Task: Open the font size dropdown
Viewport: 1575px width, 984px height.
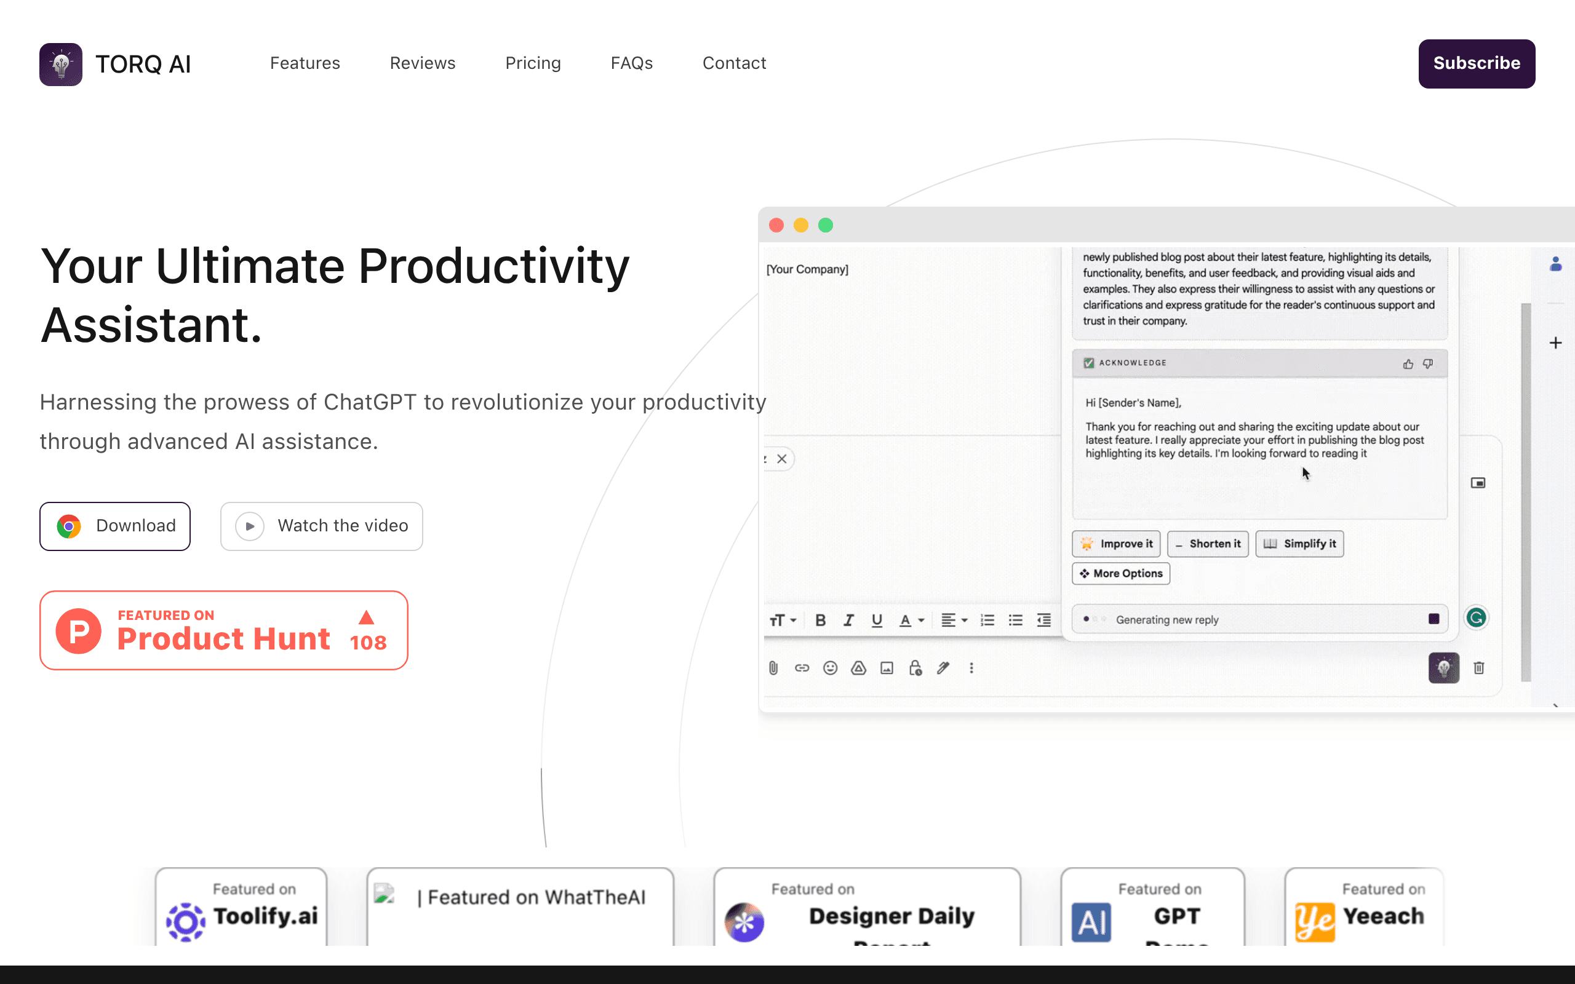Action: tap(783, 620)
